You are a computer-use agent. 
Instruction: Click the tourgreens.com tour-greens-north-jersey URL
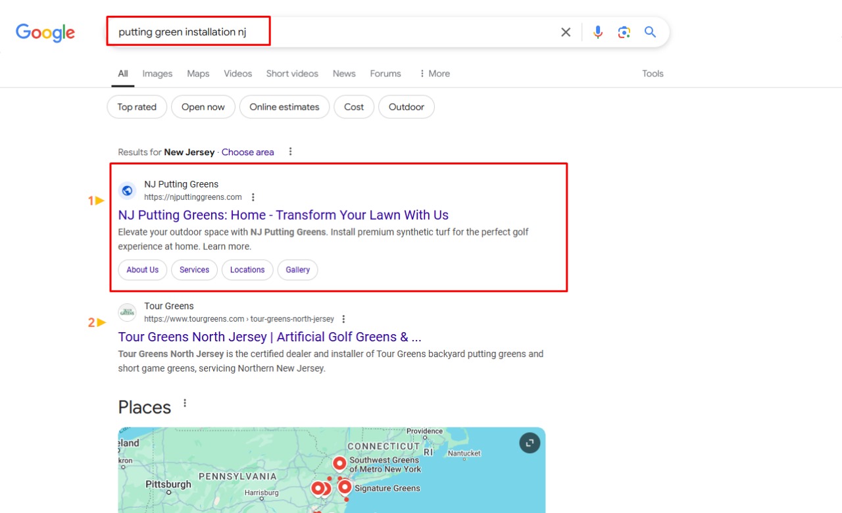239,319
